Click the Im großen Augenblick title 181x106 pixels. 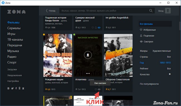[x=117, y=18]
